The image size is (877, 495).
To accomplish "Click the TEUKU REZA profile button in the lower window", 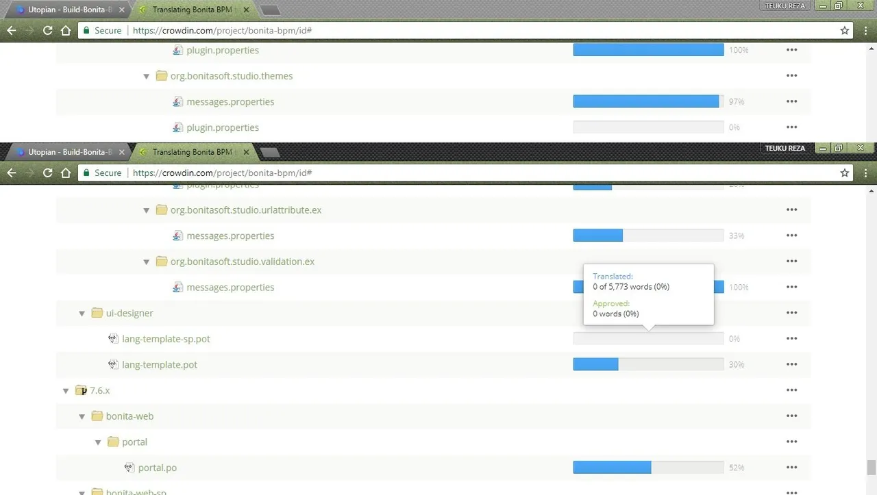I will pos(785,148).
